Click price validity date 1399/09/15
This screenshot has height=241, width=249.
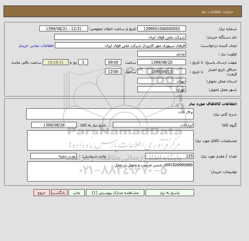point(161,71)
